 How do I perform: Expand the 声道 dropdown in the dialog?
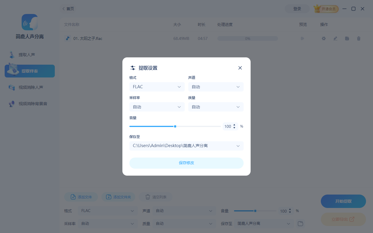click(216, 87)
